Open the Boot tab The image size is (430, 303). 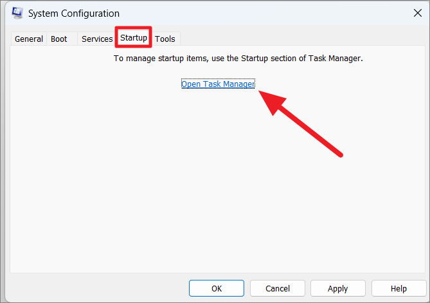(58, 39)
